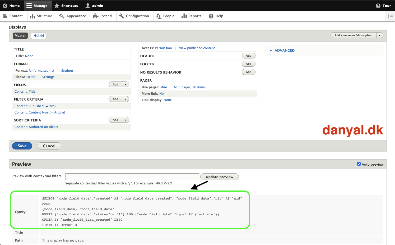Image resolution: width=395 pixels, height=245 pixels.
Task: Click the Save button
Action: pos(22,146)
